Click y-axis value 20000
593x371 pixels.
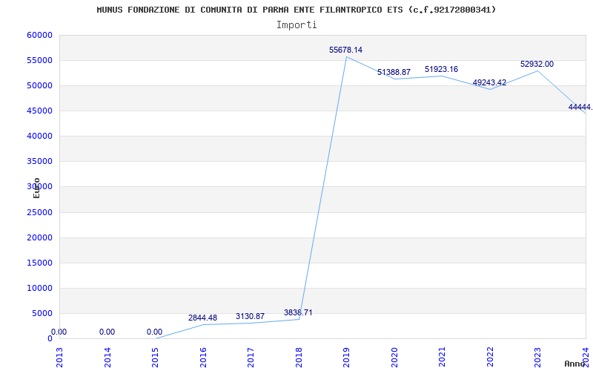[x=39, y=237]
